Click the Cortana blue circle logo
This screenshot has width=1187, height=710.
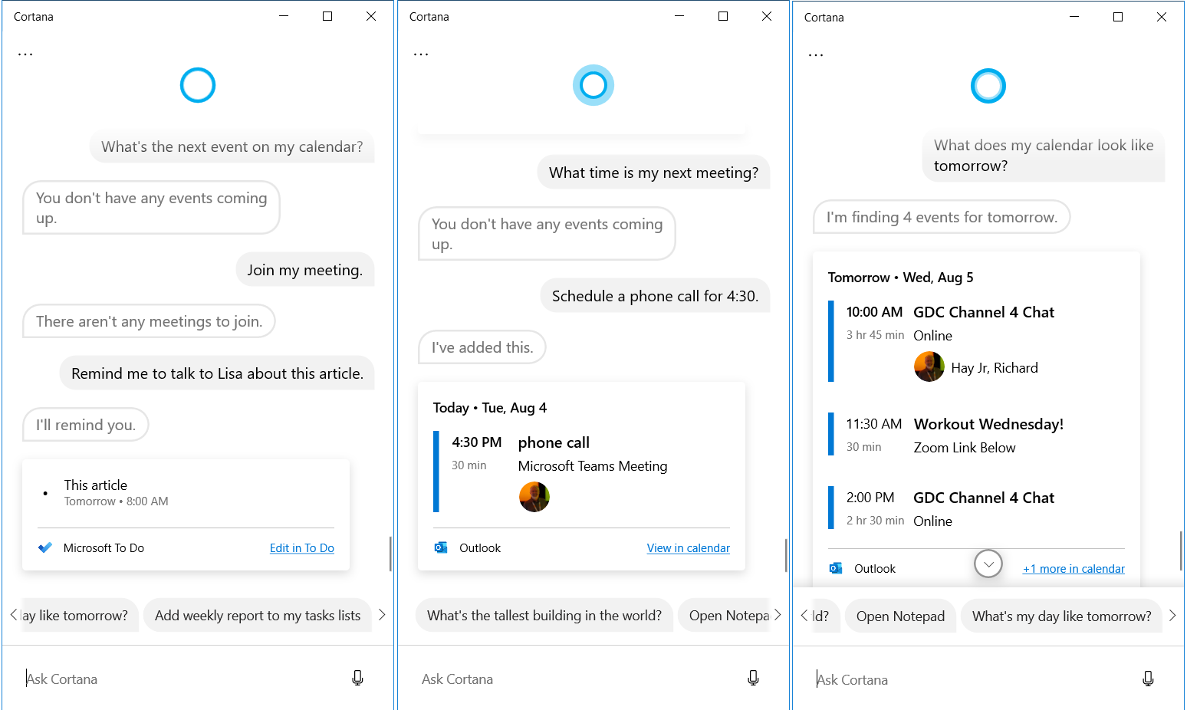click(197, 84)
